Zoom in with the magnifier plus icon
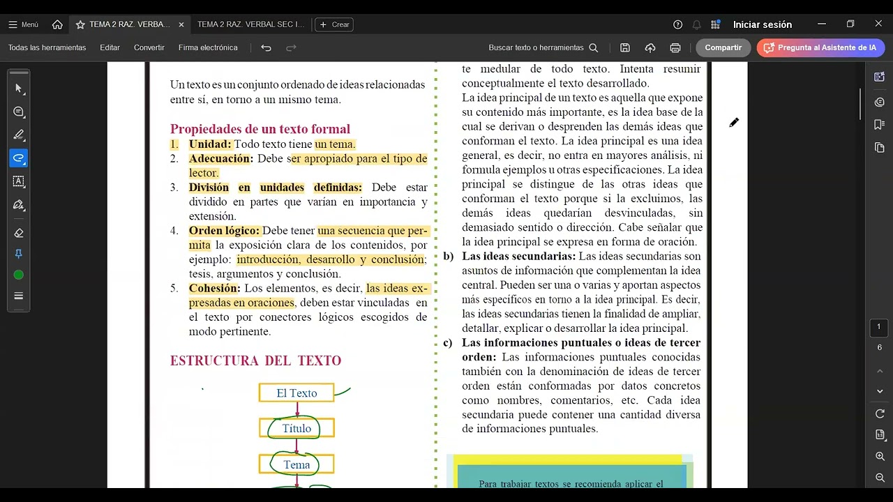Screen dimensions: 893x502 879,457
